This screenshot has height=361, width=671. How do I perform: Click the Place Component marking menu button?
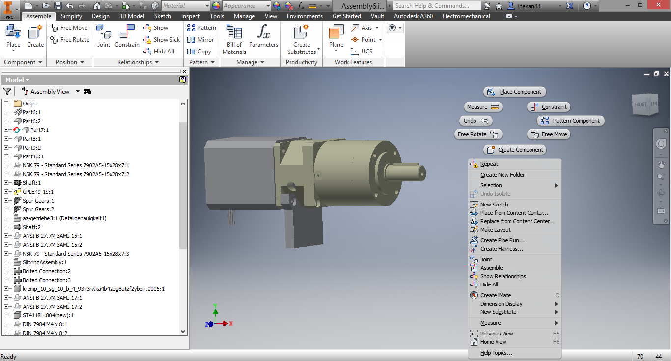(515, 92)
